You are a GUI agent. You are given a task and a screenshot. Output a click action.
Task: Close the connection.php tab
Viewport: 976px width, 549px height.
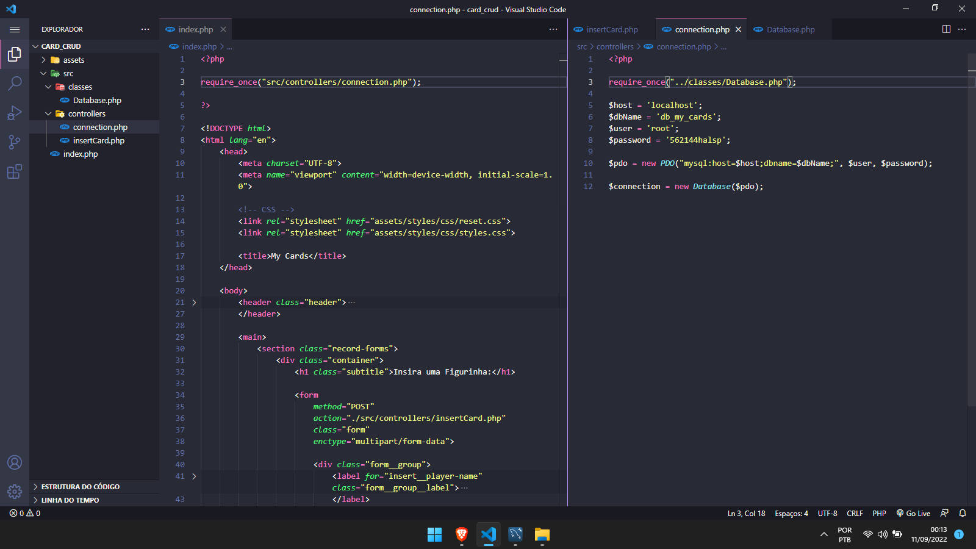(738, 29)
